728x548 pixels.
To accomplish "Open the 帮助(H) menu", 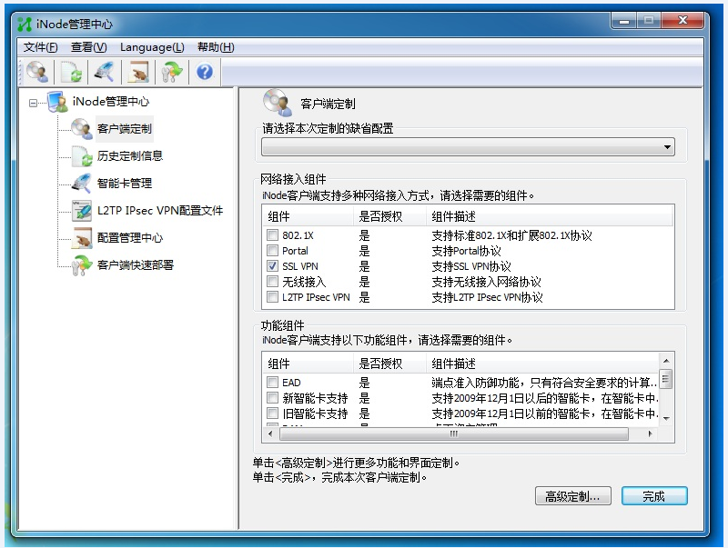I will tap(216, 47).
